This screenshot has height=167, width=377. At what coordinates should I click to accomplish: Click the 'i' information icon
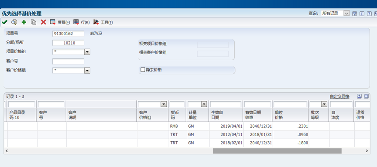(362, 14)
